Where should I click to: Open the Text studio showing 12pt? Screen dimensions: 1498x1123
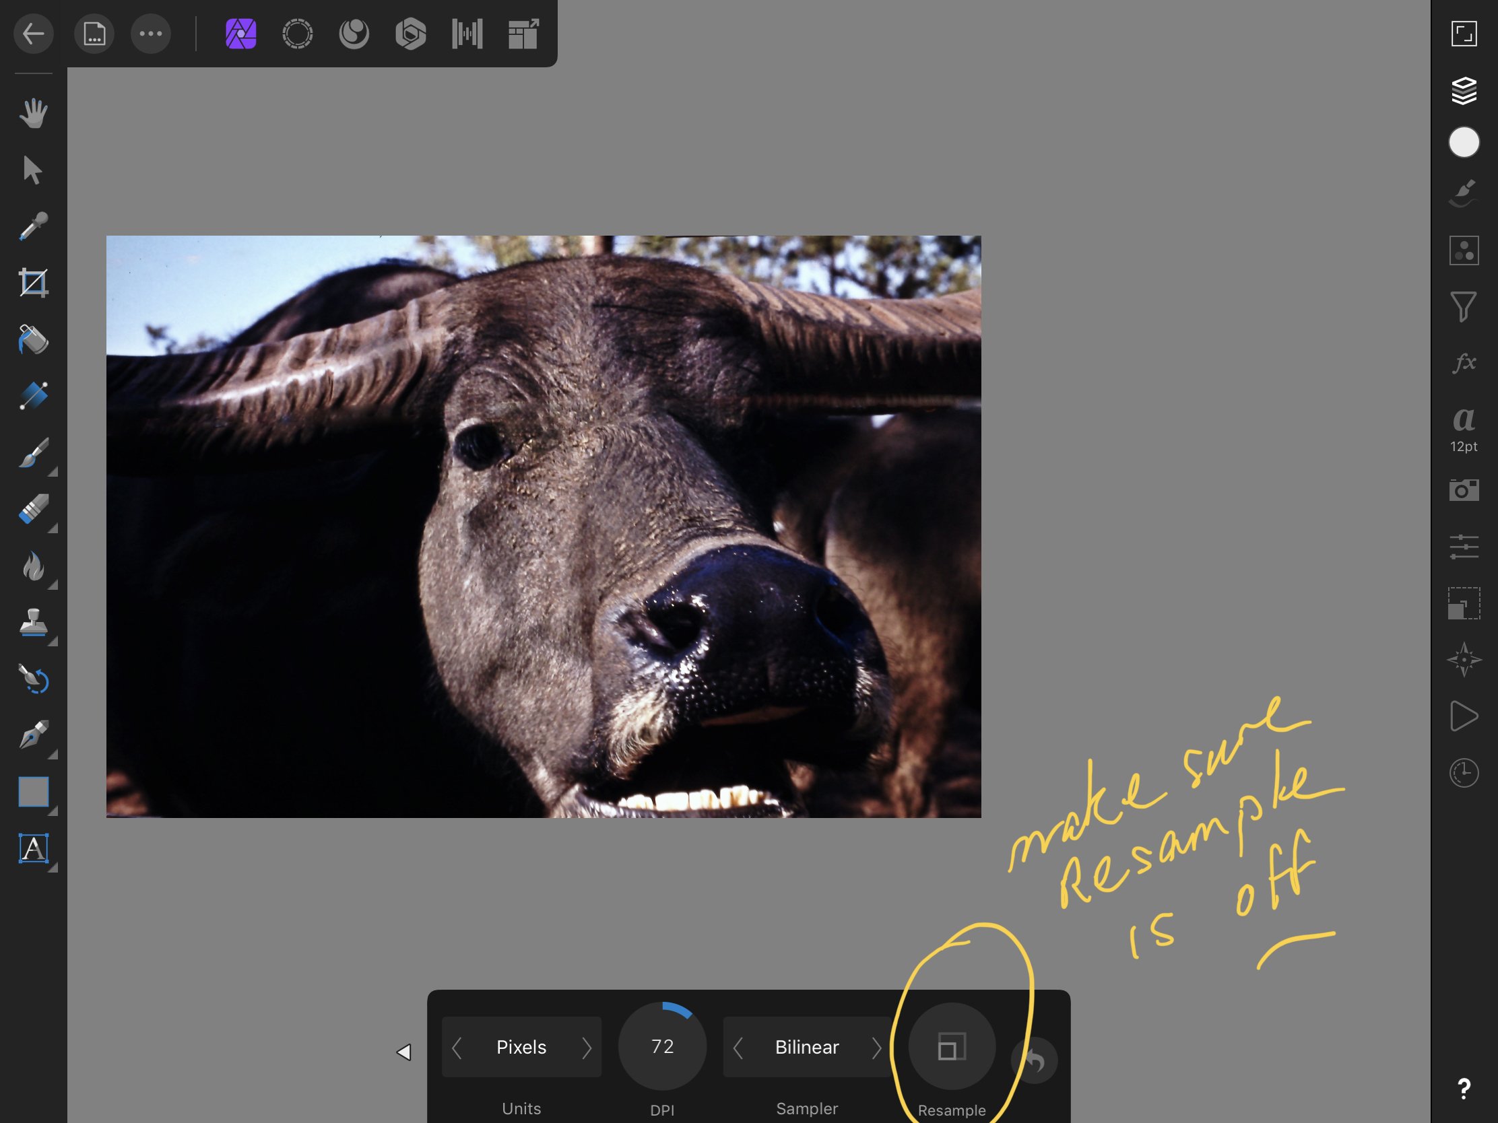(1464, 429)
